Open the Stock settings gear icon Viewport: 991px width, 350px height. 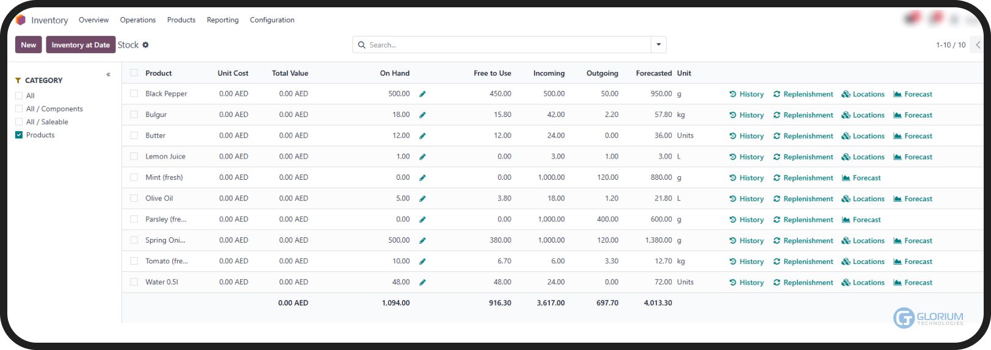[x=146, y=45]
